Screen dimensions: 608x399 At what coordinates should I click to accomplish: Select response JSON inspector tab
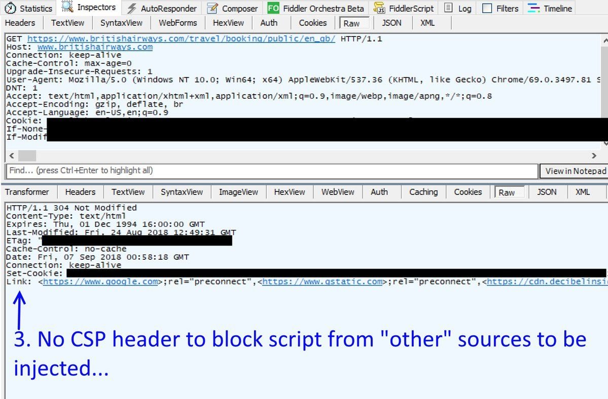(x=547, y=192)
